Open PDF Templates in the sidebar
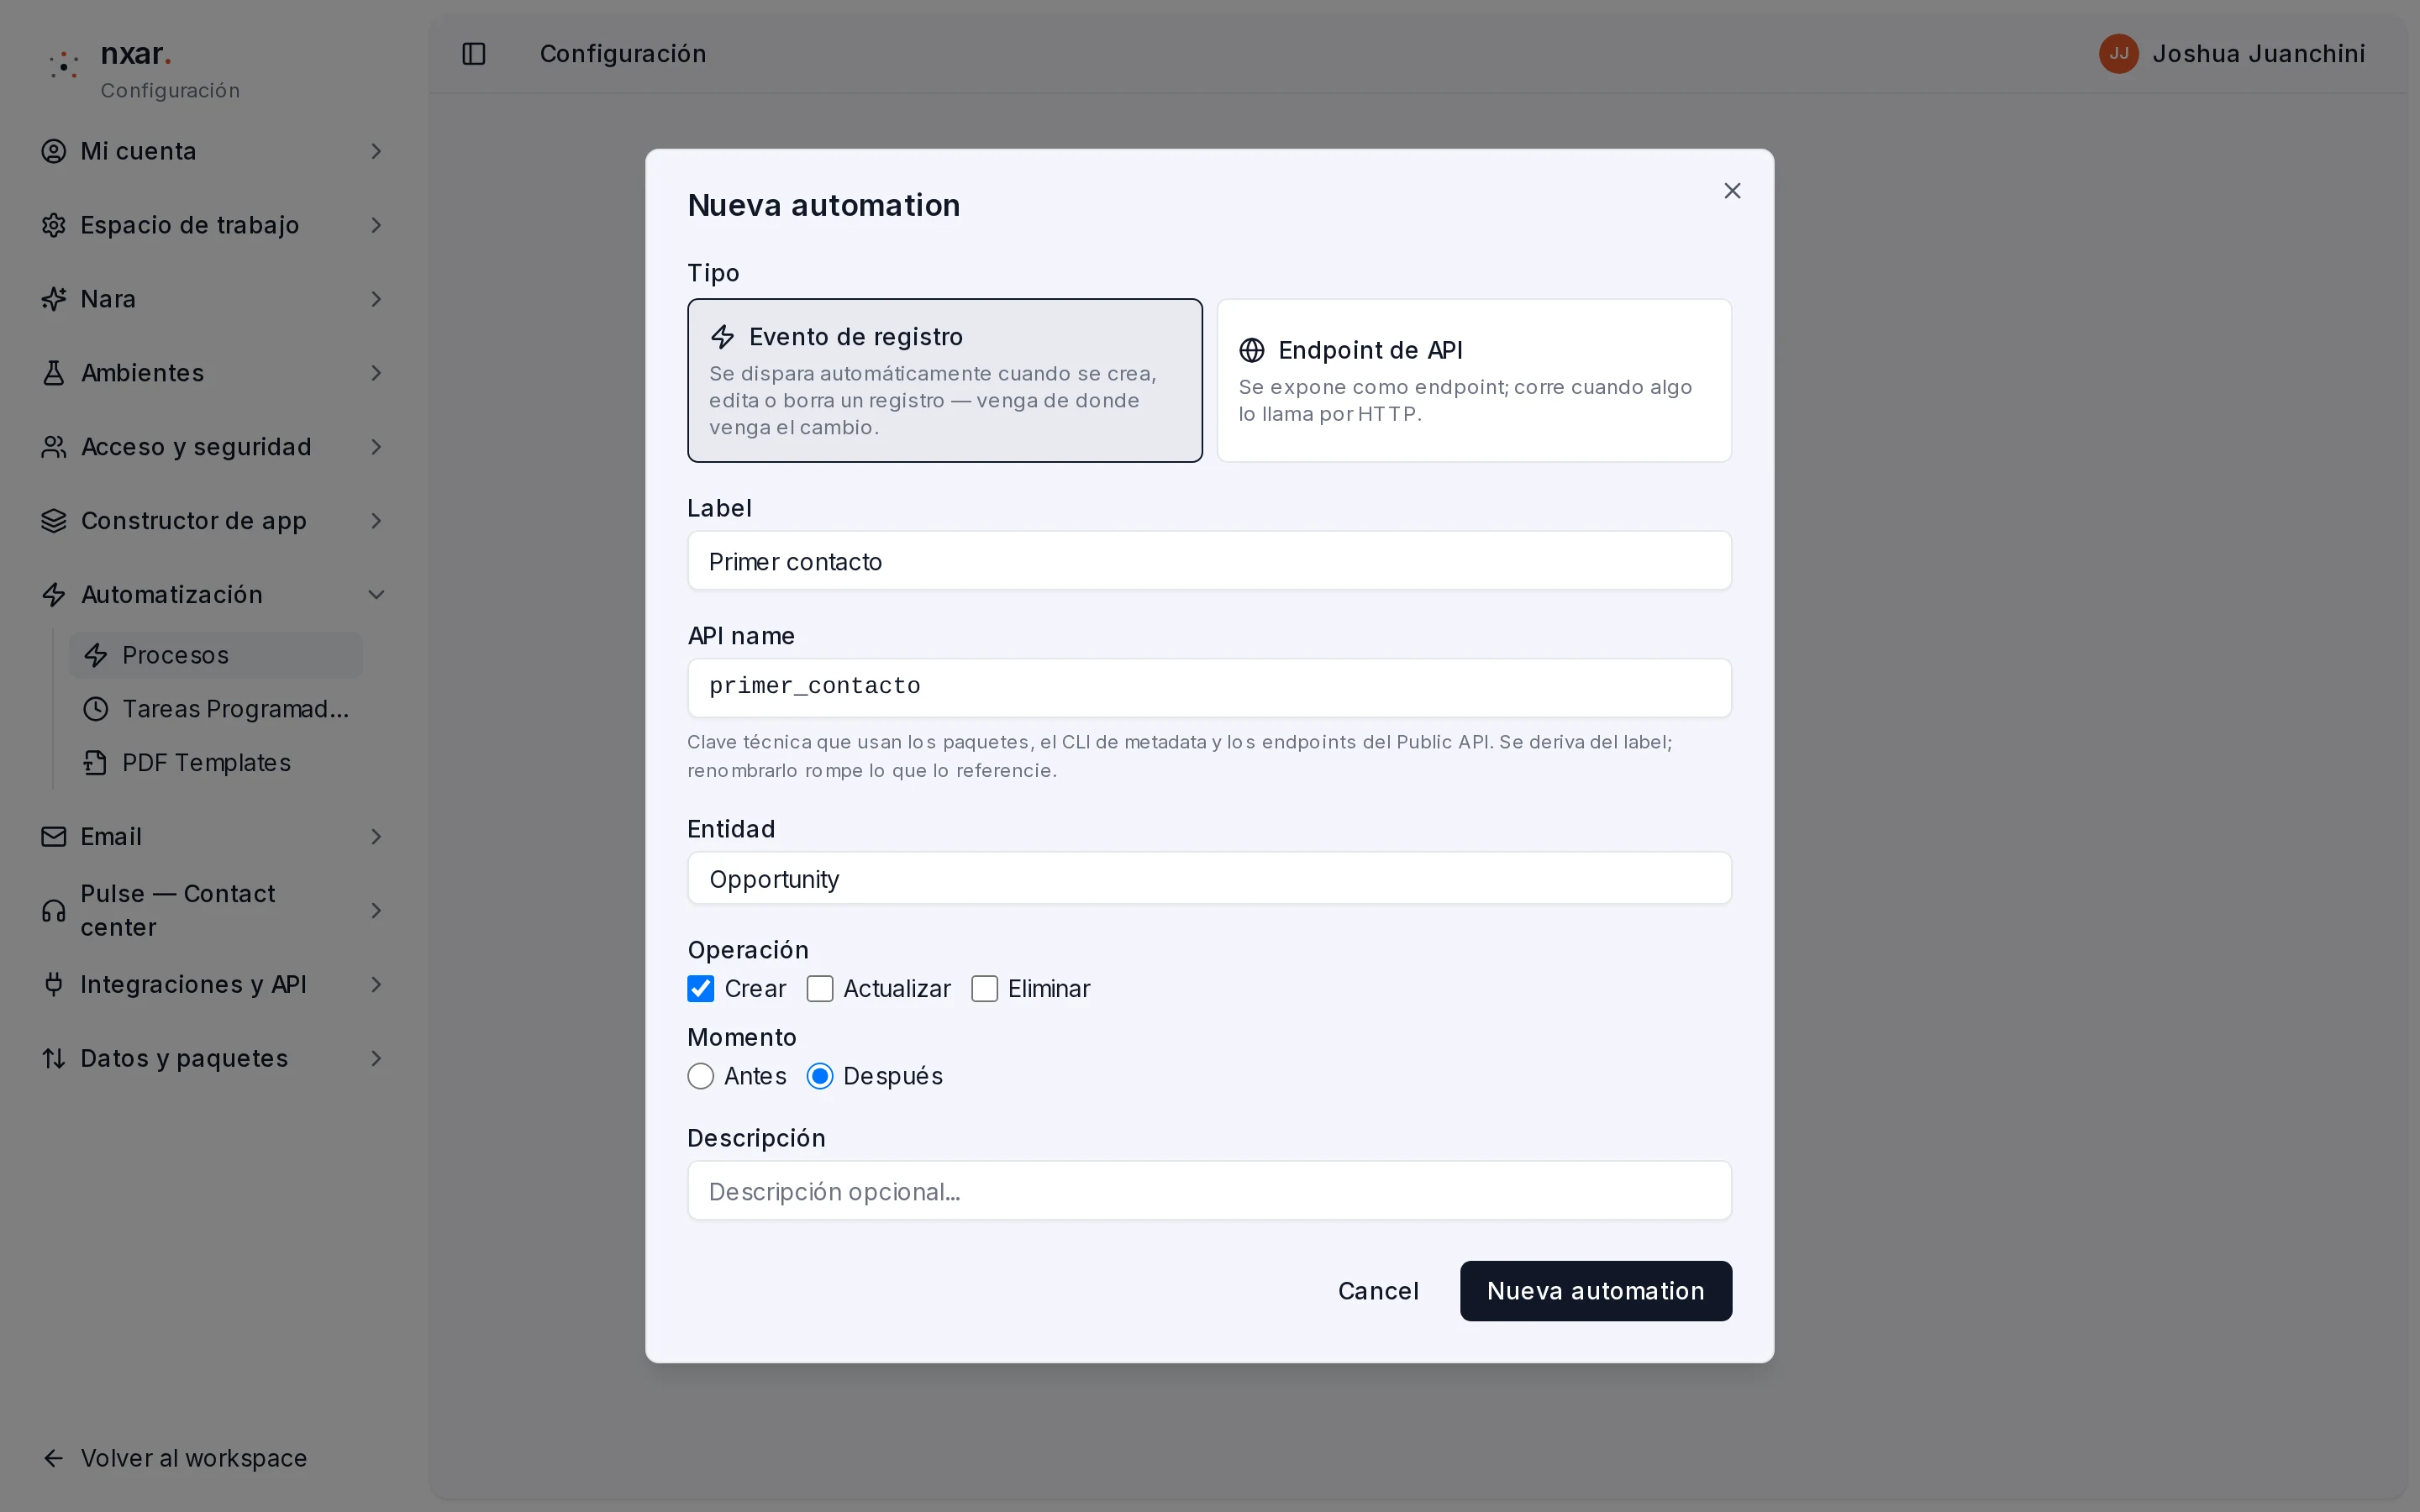The height and width of the screenshot is (1512, 2420). 216,763
